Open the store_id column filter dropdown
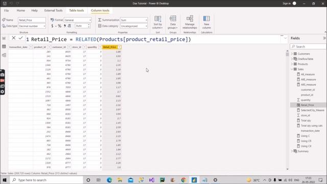Image resolution: width=327 pixels, height=184 pixels. pos(84,47)
